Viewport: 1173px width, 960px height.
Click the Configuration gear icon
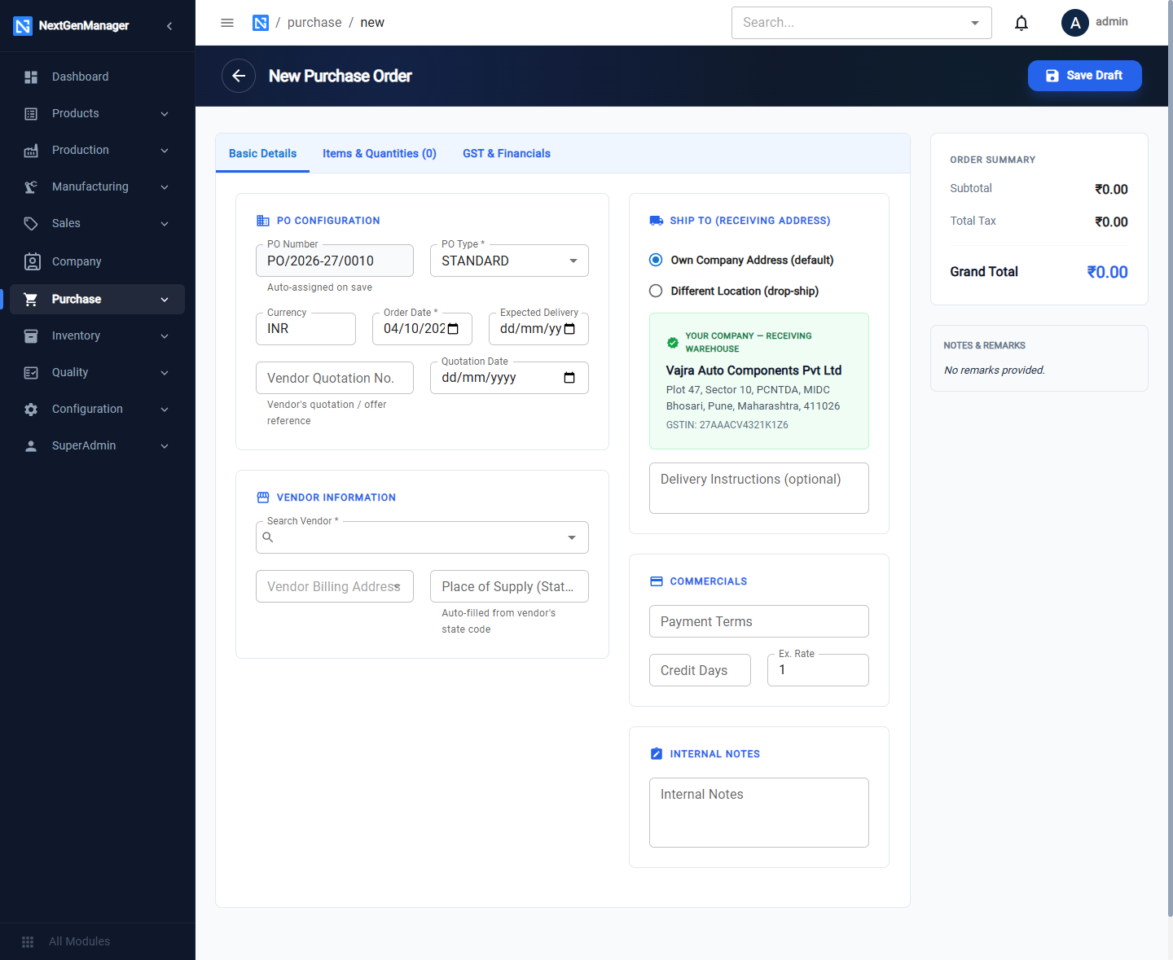(31, 409)
